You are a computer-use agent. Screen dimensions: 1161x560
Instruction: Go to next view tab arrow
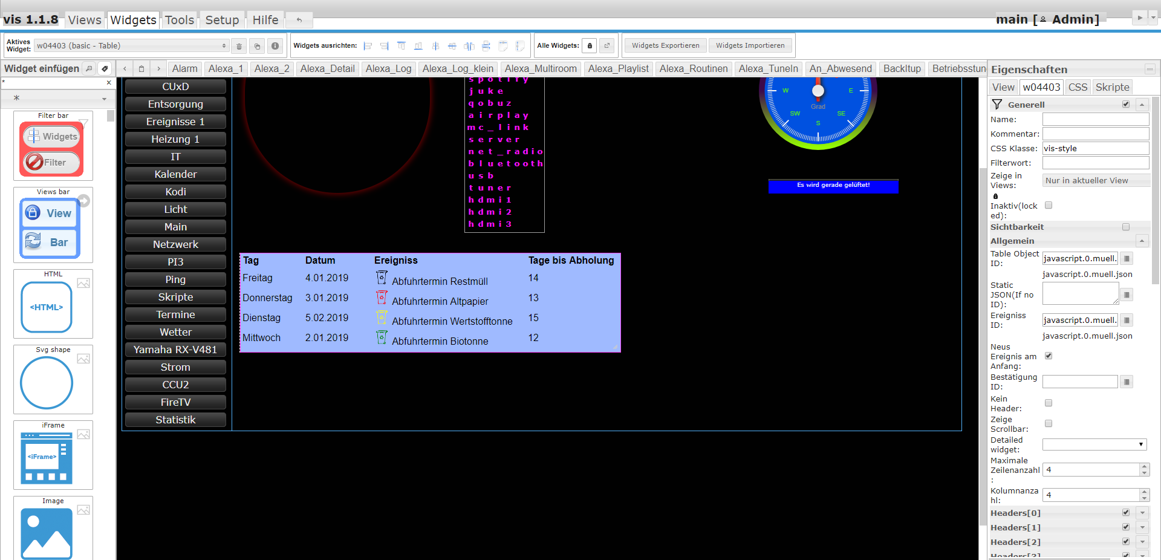(158, 69)
